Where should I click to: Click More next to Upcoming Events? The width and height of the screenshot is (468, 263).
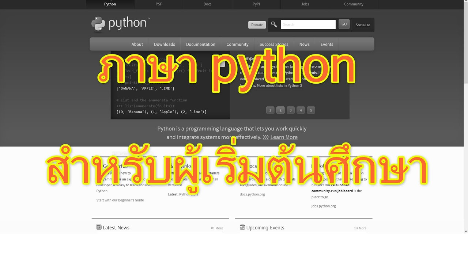click(360, 228)
